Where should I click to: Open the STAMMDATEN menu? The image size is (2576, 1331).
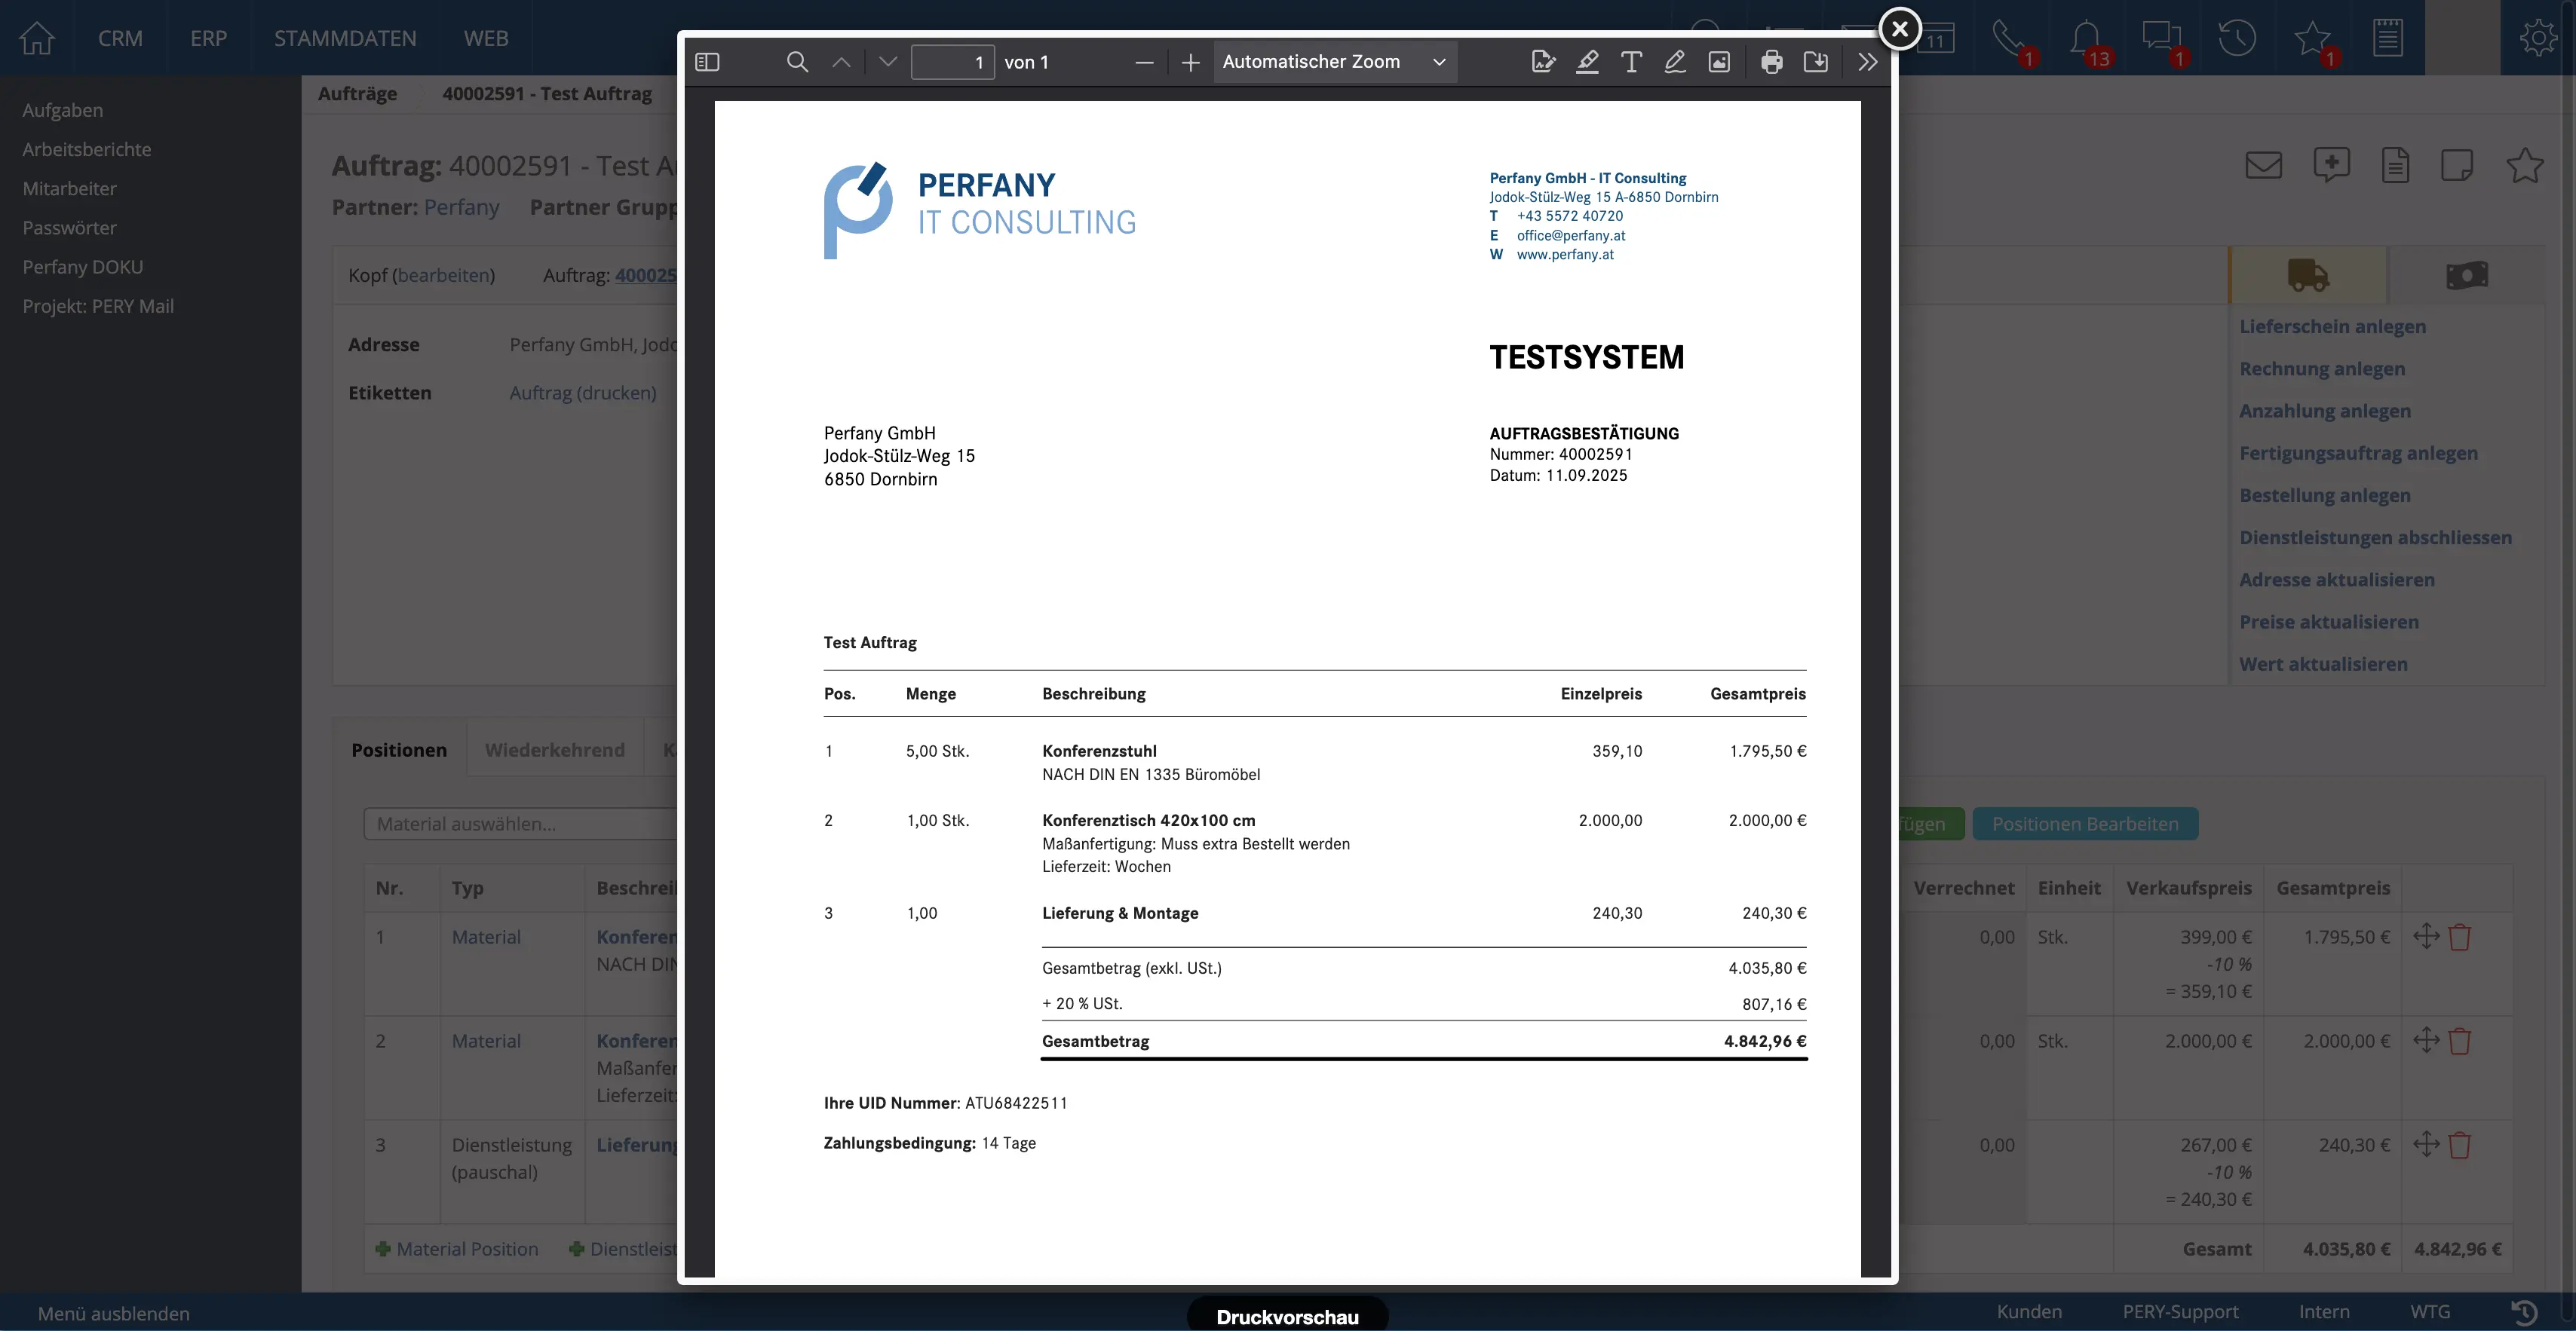click(345, 38)
